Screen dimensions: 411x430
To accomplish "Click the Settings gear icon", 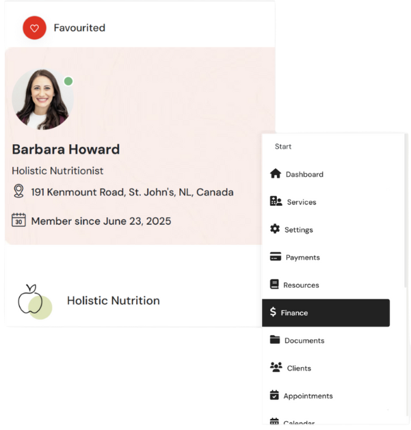I will coord(275,229).
